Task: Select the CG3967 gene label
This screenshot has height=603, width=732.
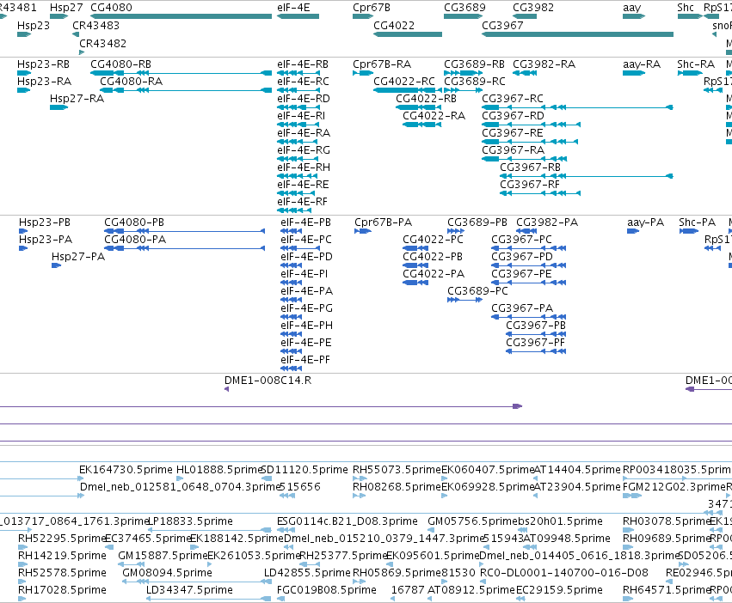Action: point(502,25)
